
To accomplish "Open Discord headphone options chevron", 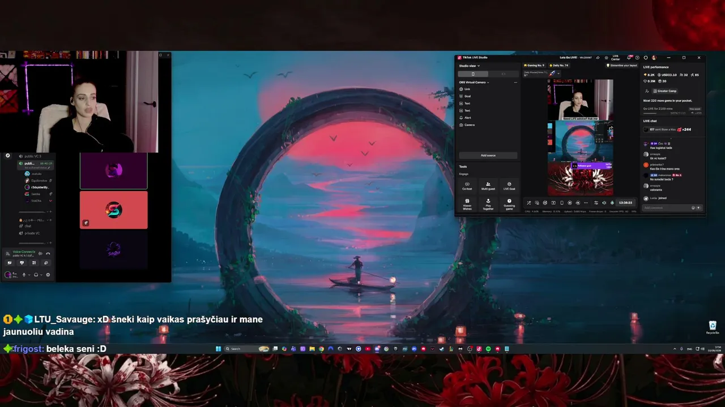I will pos(41,275).
